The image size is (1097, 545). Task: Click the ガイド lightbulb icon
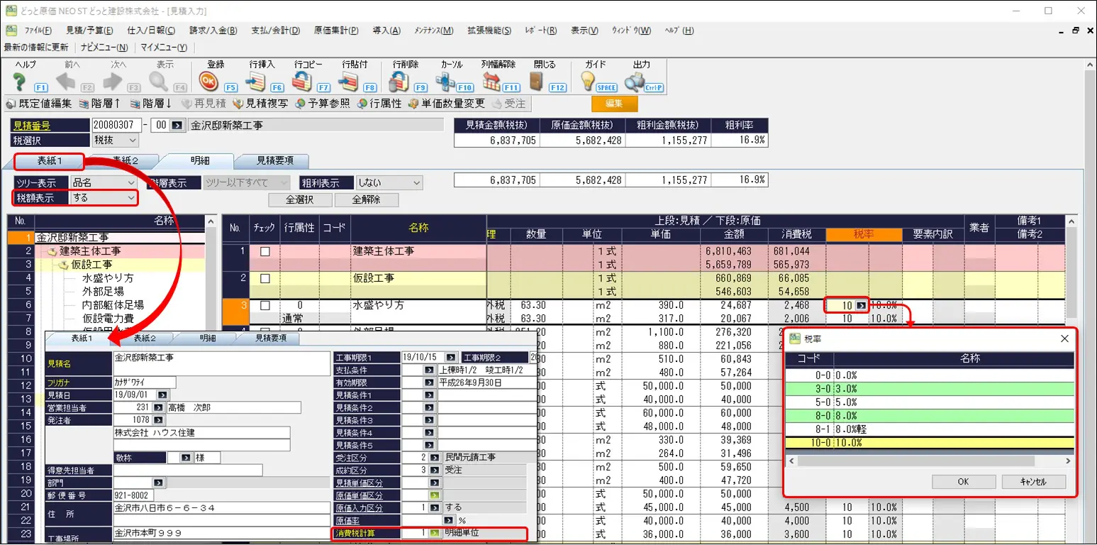(x=588, y=82)
